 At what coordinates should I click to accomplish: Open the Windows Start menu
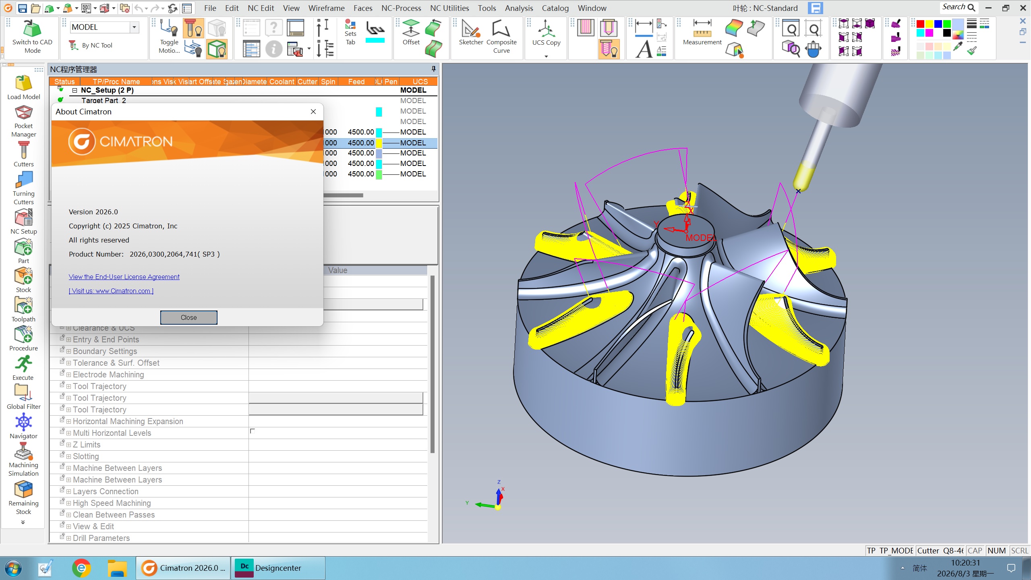(x=12, y=568)
